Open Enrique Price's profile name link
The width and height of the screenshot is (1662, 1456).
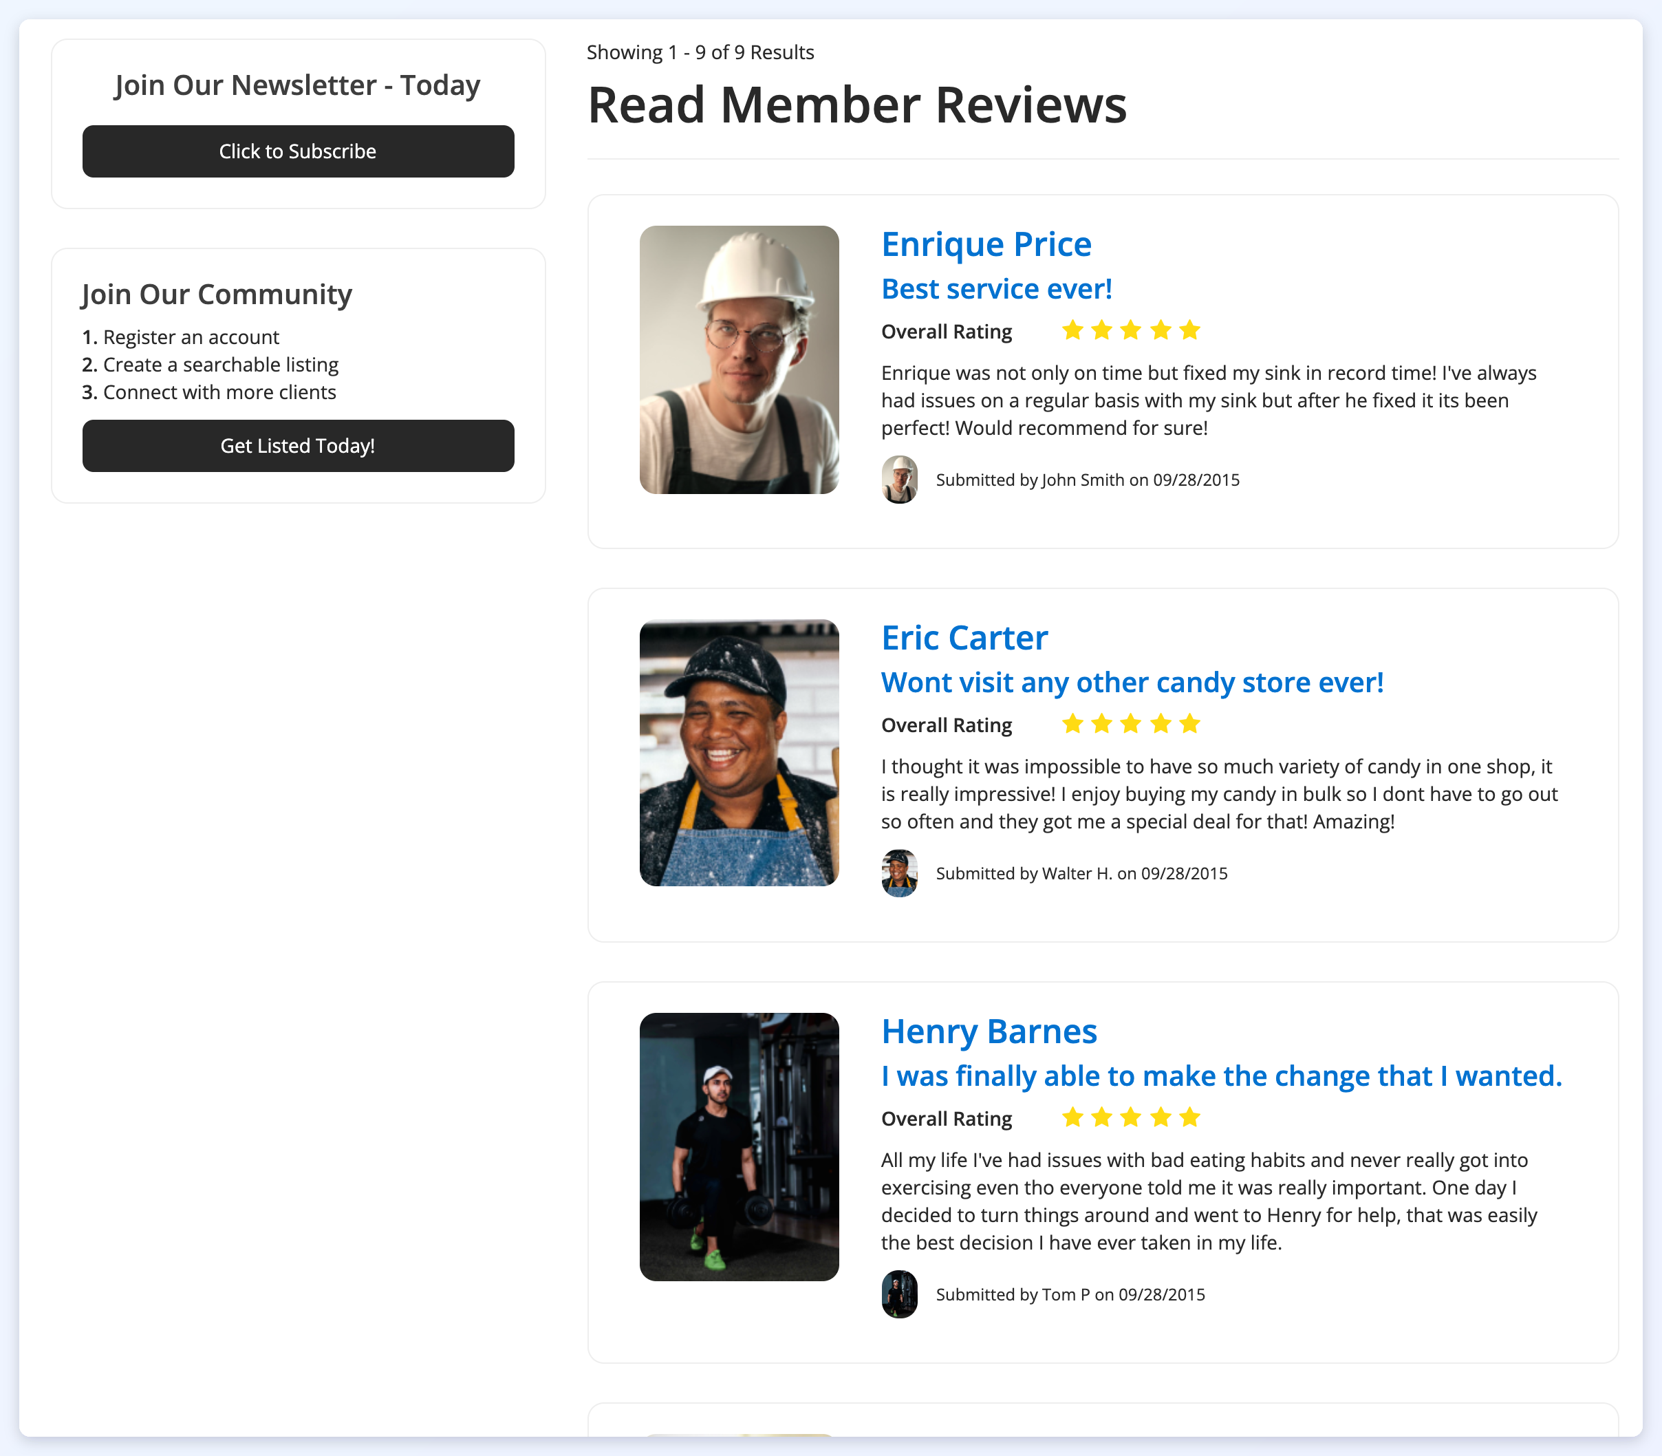pos(986,244)
